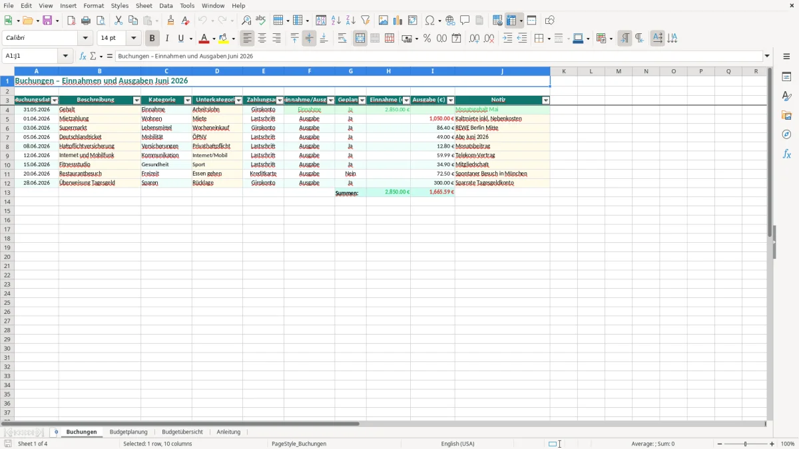Open the sidebar Functions panel
Viewport: 799px width, 449px height.
point(786,154)
